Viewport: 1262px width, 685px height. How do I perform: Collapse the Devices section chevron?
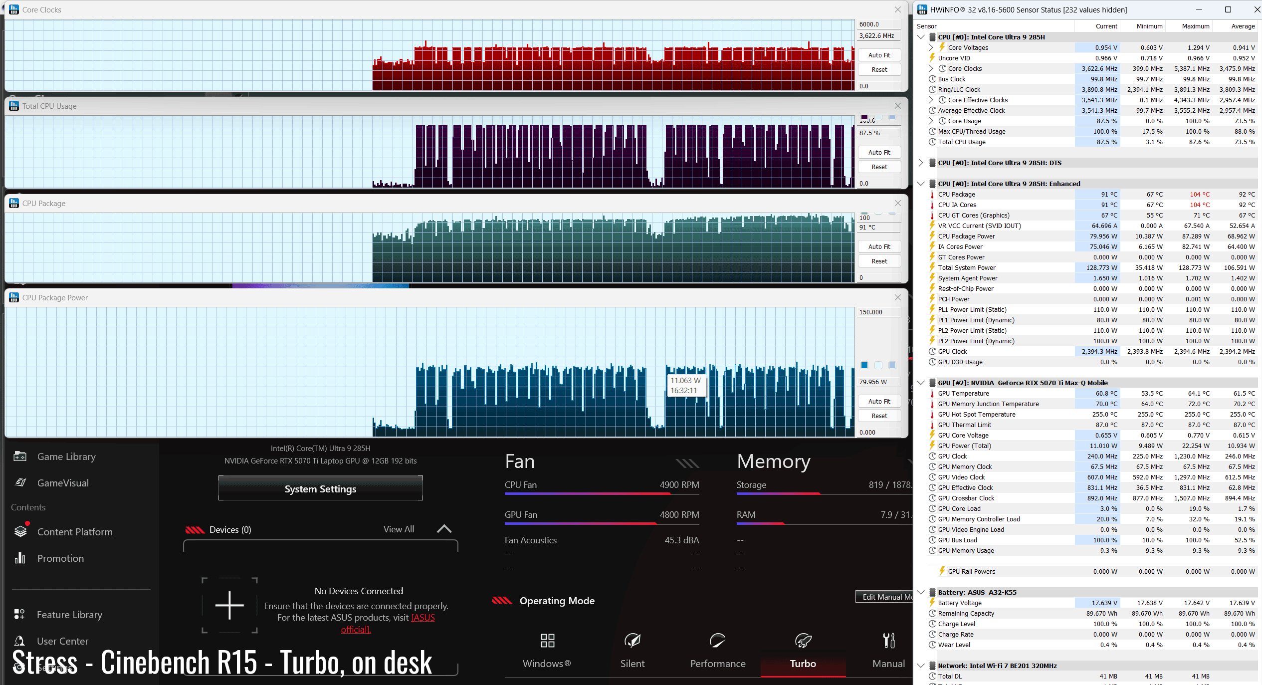pyautogui.click(x=444, y=529)
